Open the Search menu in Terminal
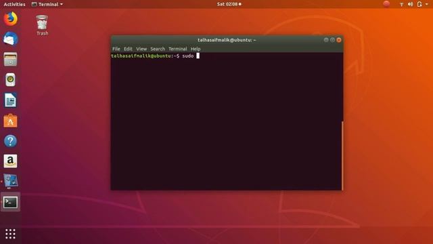Viewport: 433px width, 244px height. click(158, 49)
